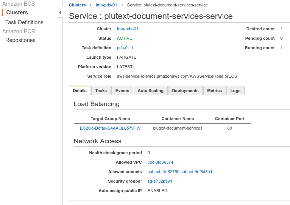Click the Clusters breadcrumb link
The width and height of the screenshot is (290, 205).
click(x=77, y=5)
